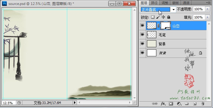Select the 山峦 layer thumbnail

pos(152,26)
